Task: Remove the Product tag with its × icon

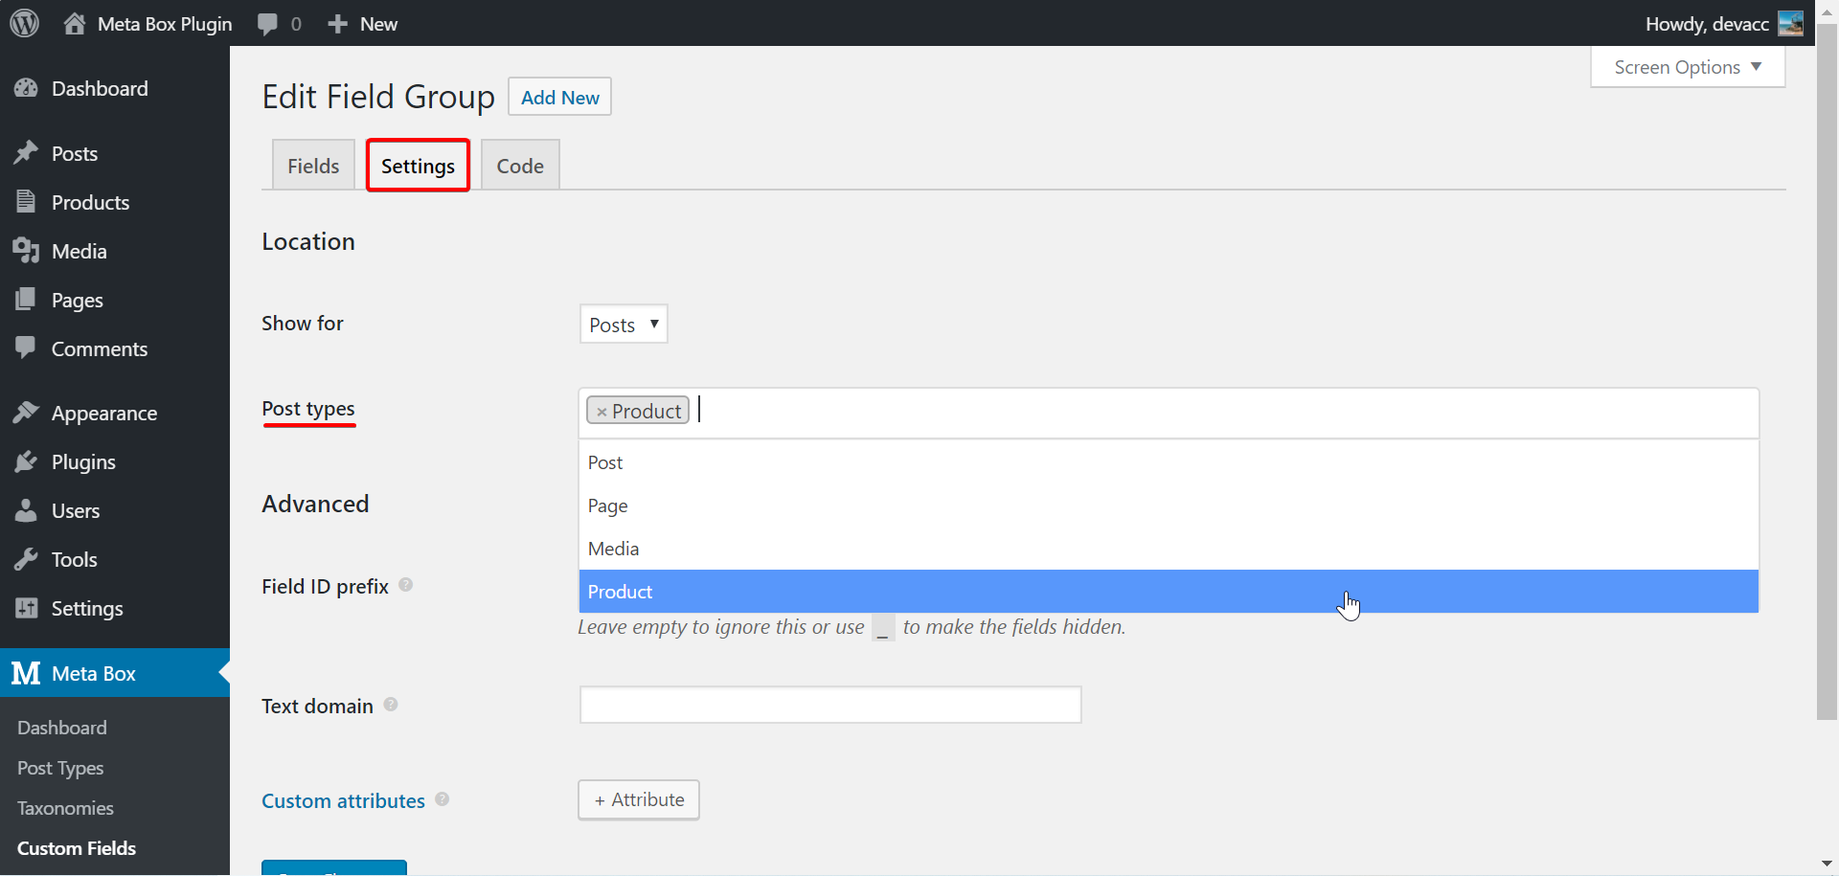Action: pyautogui.click(x=602, y=410)
